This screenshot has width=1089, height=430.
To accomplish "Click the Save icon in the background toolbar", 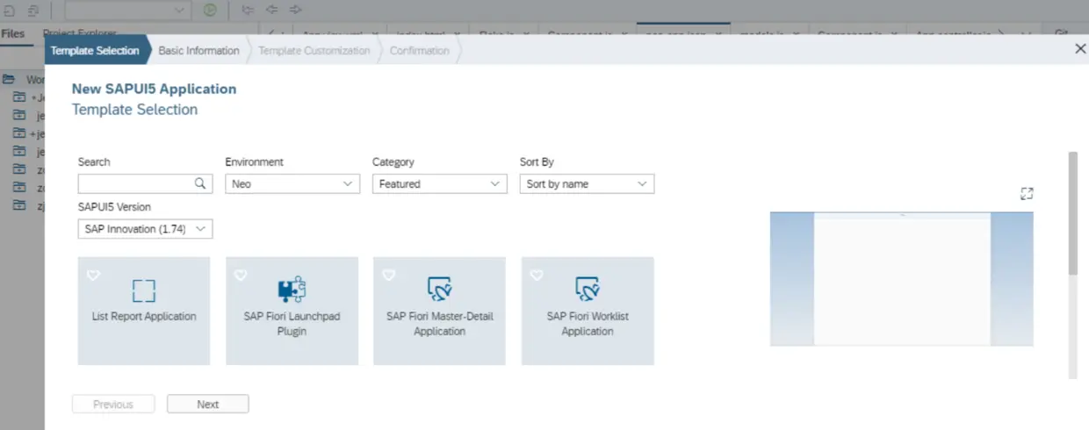I will click(9, 10).
